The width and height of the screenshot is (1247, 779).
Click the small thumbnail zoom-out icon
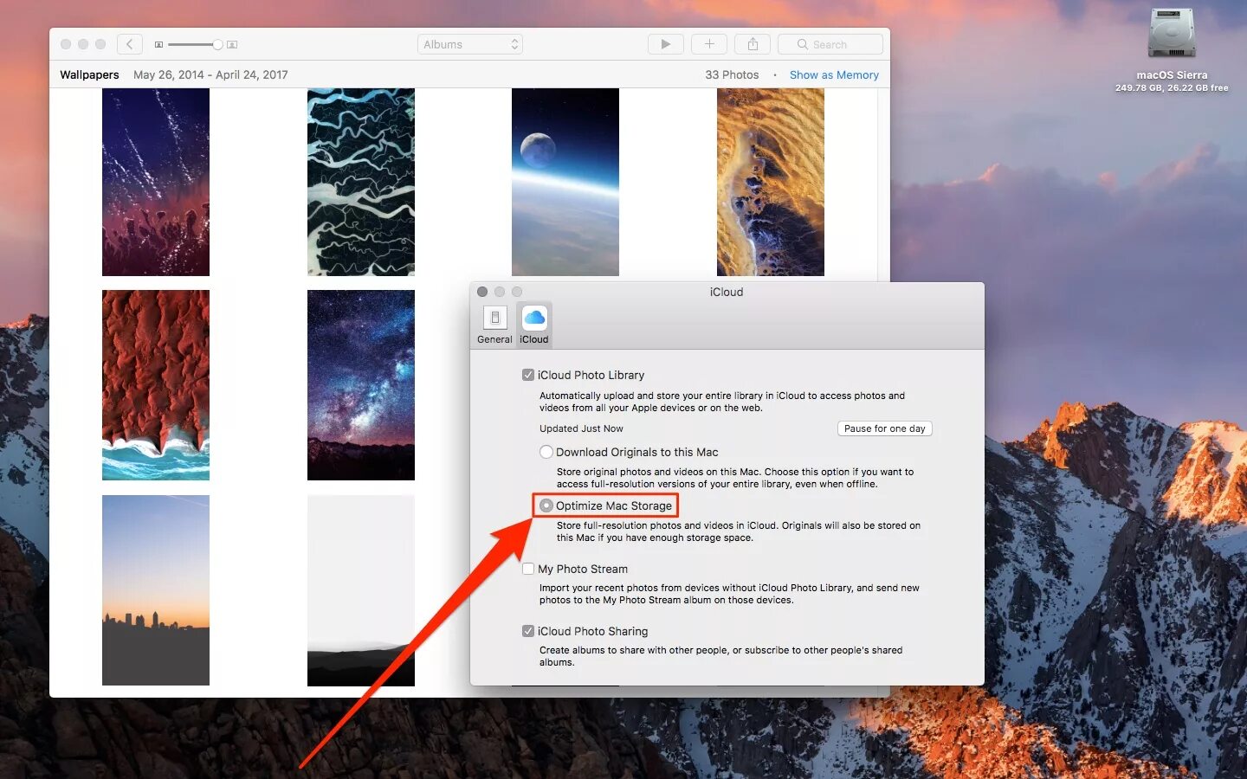(x=158, y=44)
